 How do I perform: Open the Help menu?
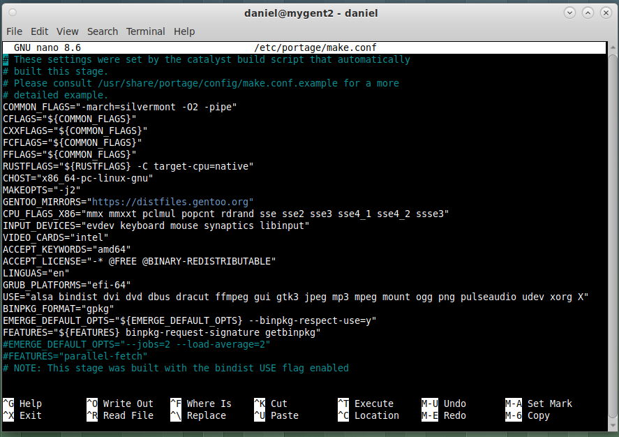[184, 31]
